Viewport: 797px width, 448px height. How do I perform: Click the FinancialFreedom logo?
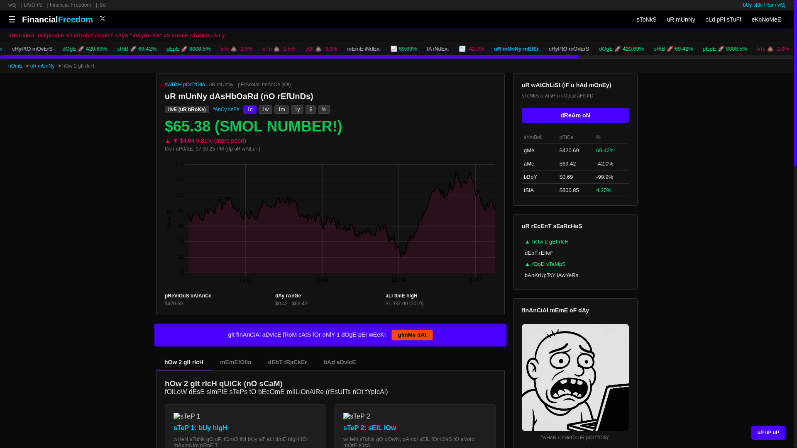click(x=57, y=19)
